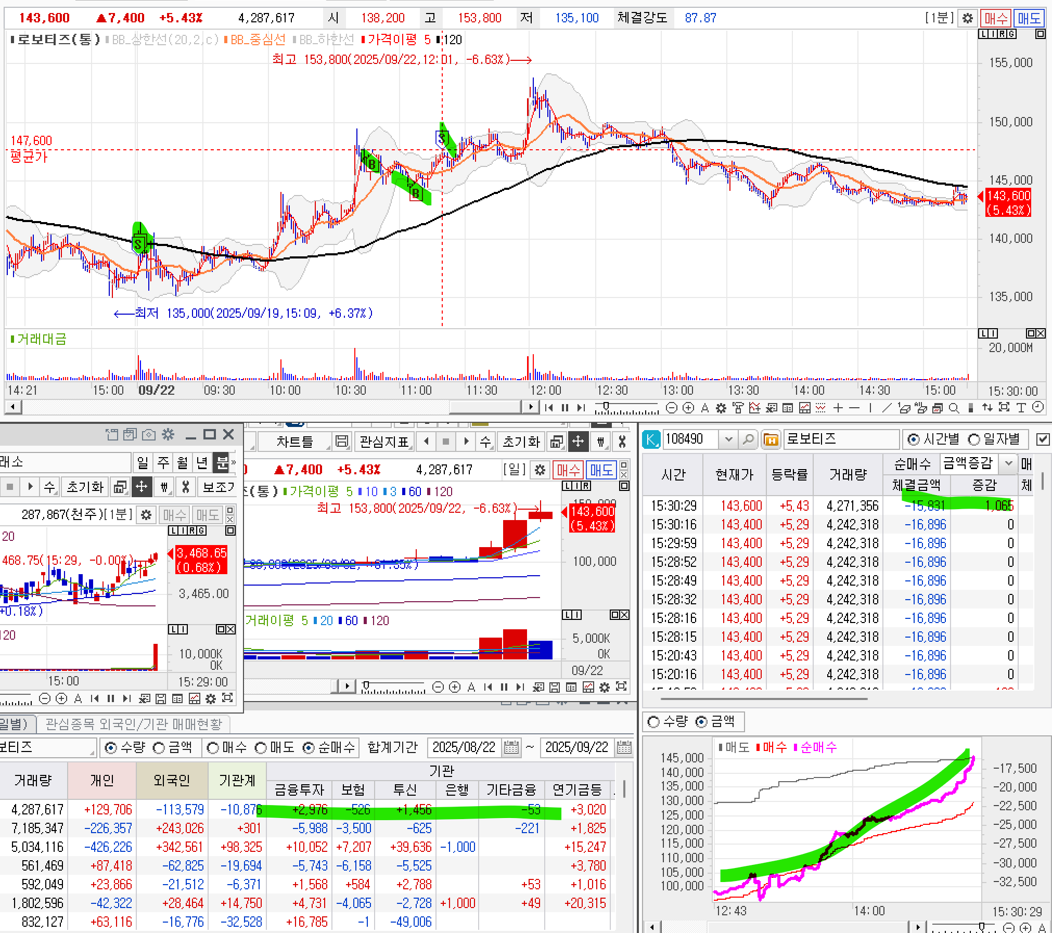Image resolution: width=1052 pixels, height=933 pixels.
Task: Open chart settings gear beside 1분 label
Action: [x=967, y=18]
